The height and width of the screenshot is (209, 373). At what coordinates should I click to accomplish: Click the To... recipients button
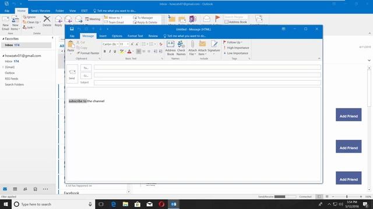click(86, 68)
